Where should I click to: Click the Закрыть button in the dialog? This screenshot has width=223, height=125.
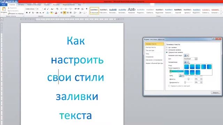[216, 93]
